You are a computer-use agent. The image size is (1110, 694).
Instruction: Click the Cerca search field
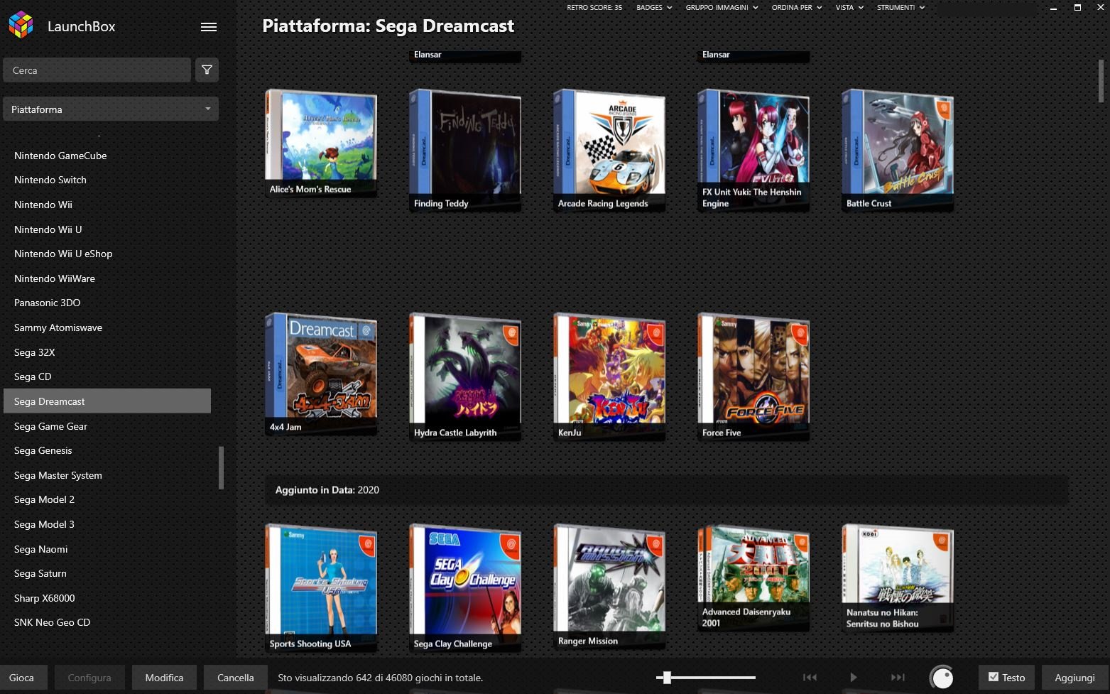coord(97,70)
